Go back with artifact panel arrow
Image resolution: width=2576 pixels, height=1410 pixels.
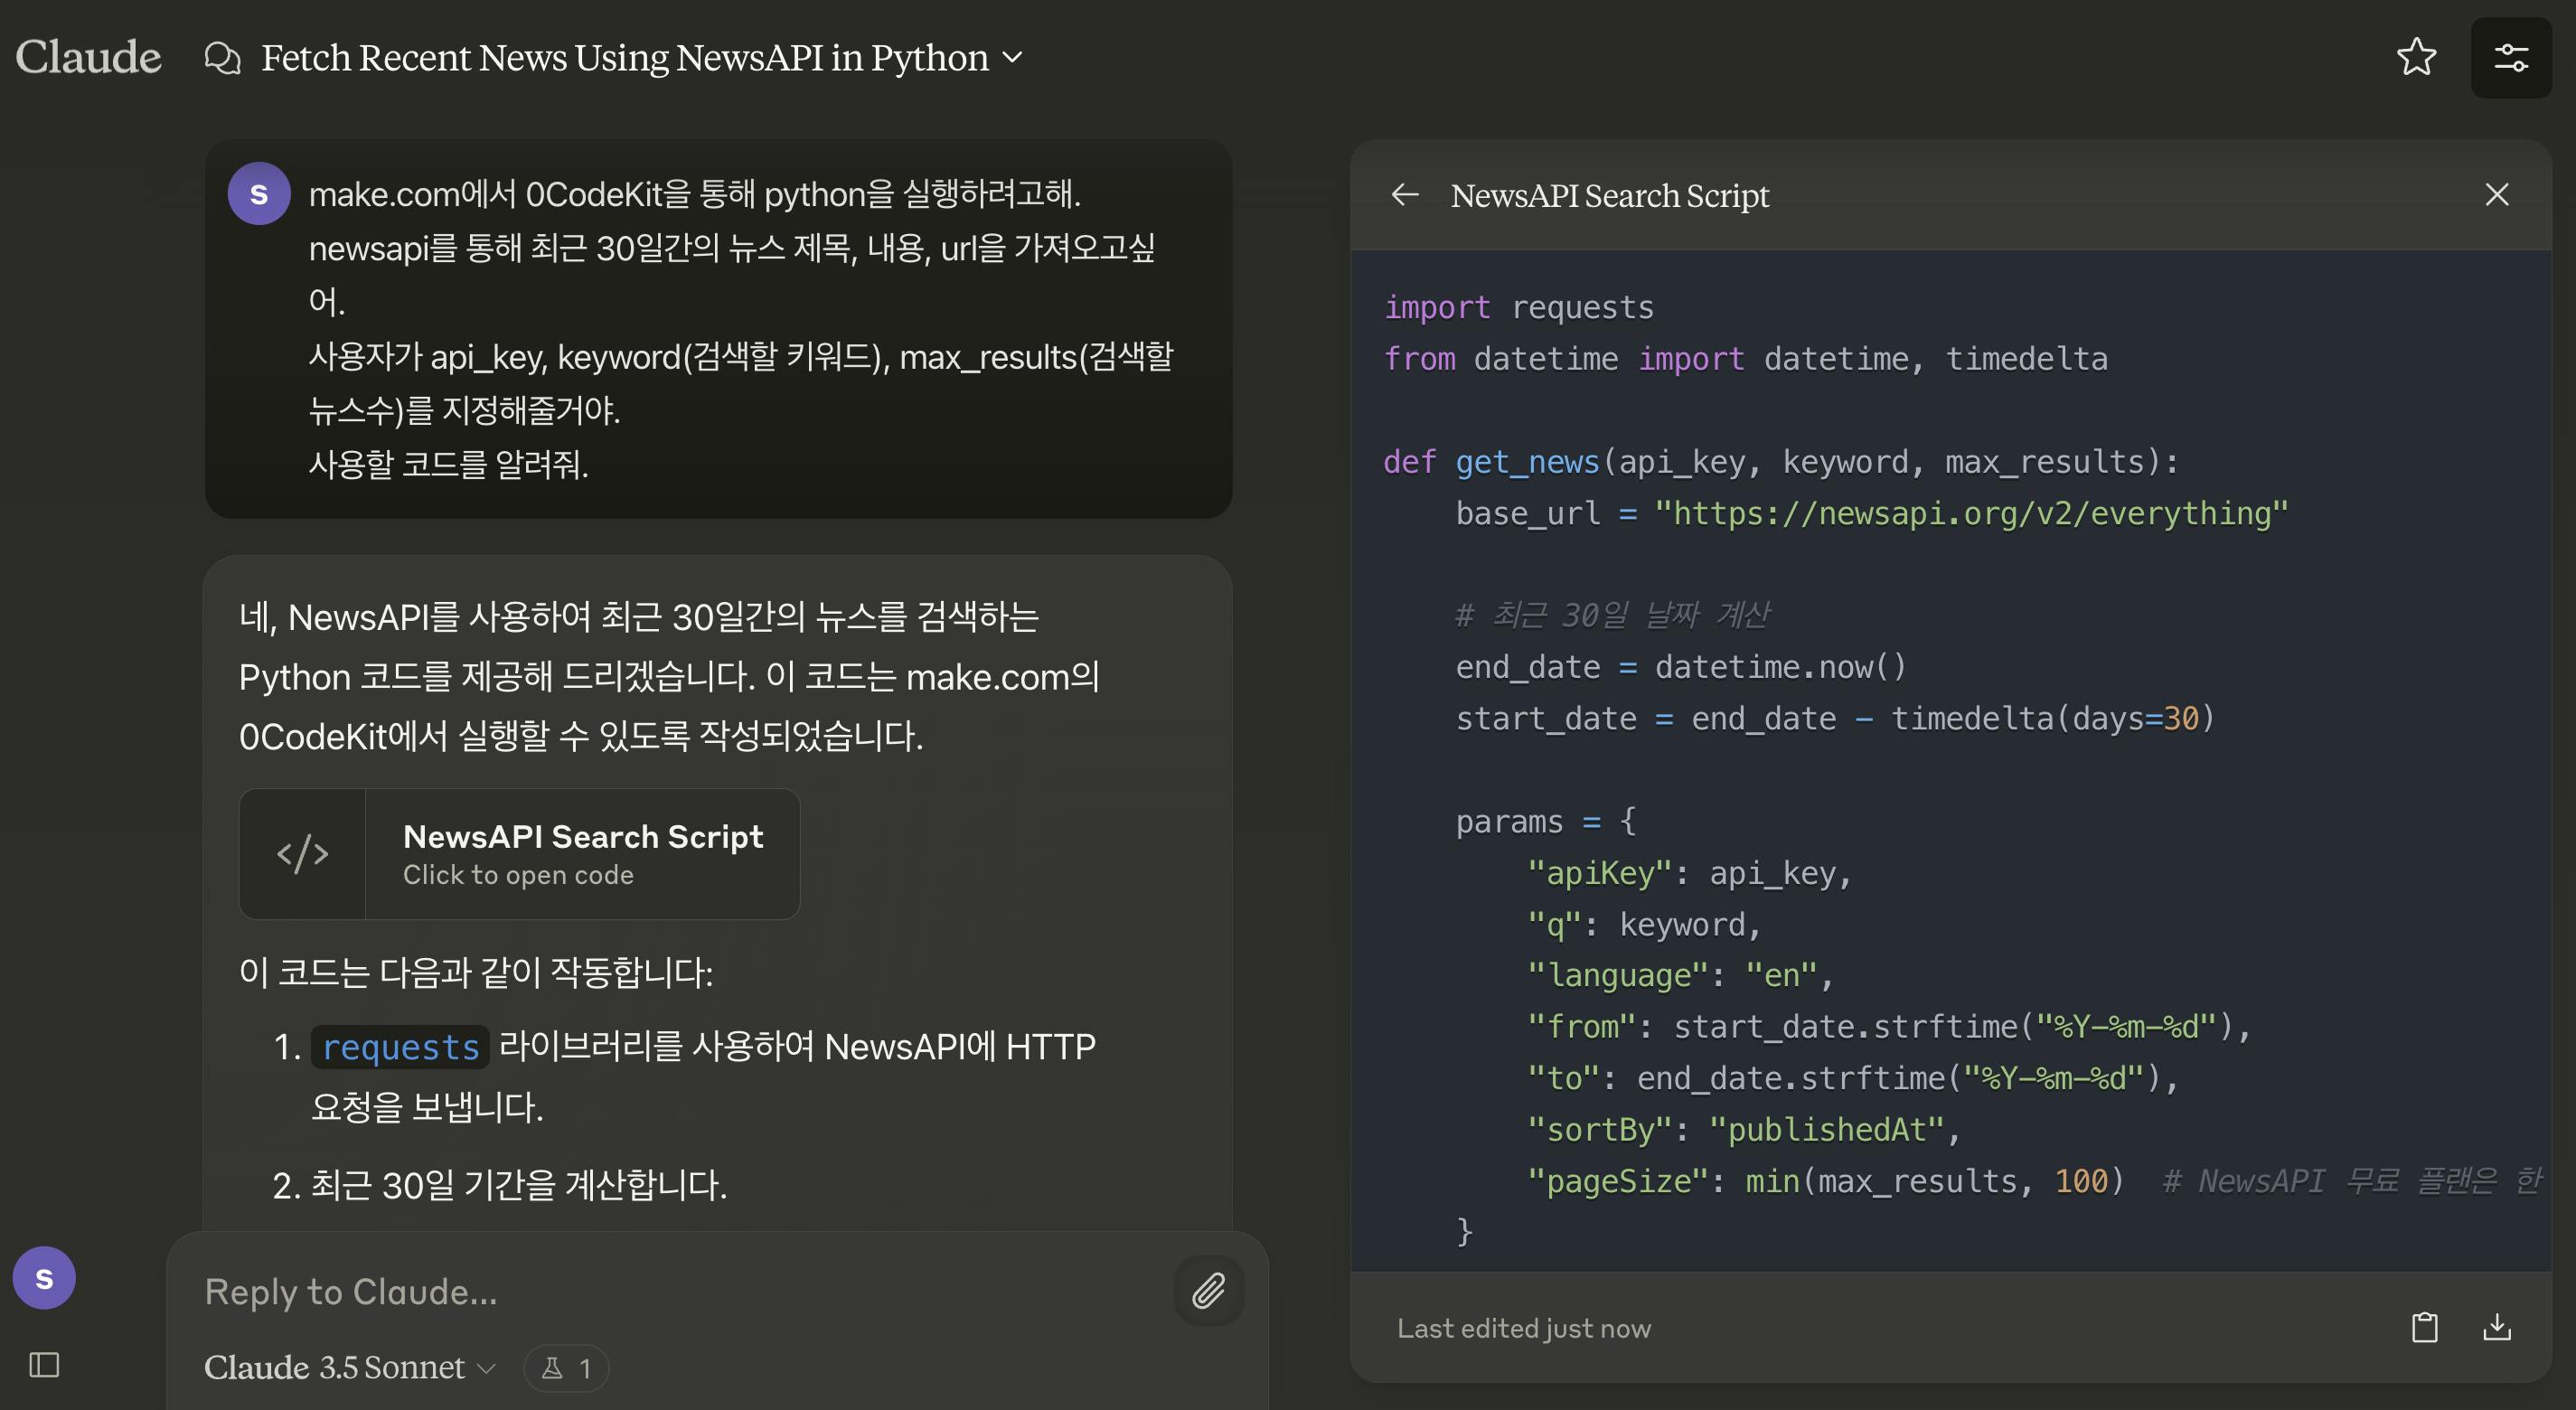(1405, 195)
